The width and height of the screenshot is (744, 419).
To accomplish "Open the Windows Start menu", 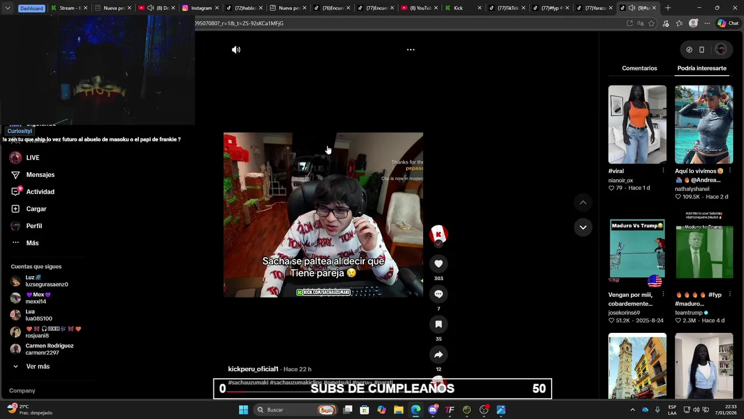I will [244, 410].
